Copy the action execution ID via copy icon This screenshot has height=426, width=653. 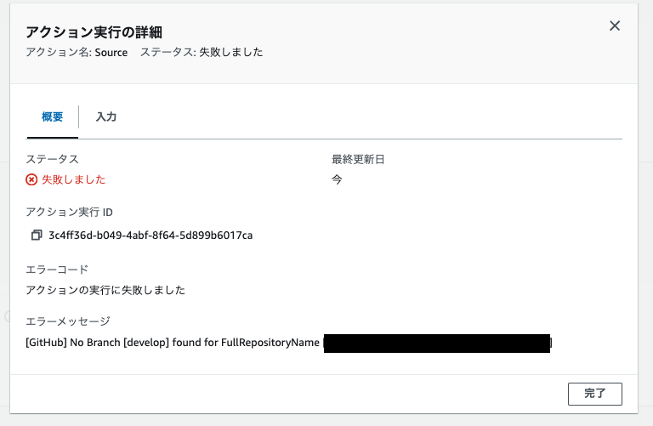click(x=37, y=236)
